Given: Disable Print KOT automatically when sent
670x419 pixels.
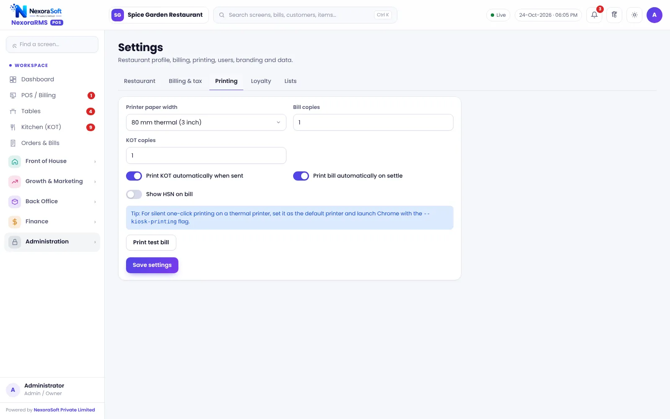Looking at the screenshot, I should point(134,176).
